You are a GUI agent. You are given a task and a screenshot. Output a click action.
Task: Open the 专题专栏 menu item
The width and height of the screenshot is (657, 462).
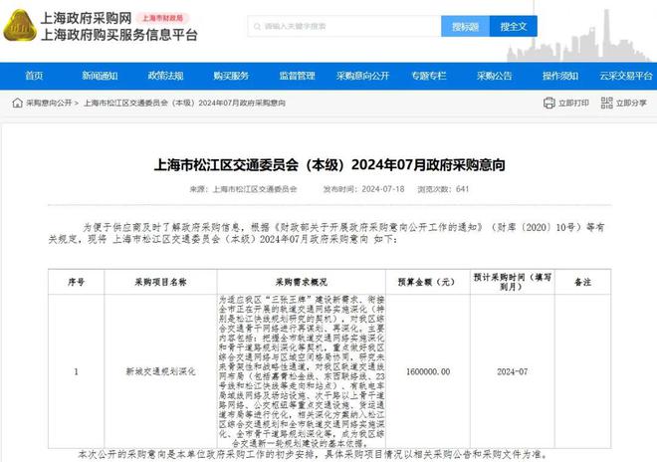[x=429, y=76]
